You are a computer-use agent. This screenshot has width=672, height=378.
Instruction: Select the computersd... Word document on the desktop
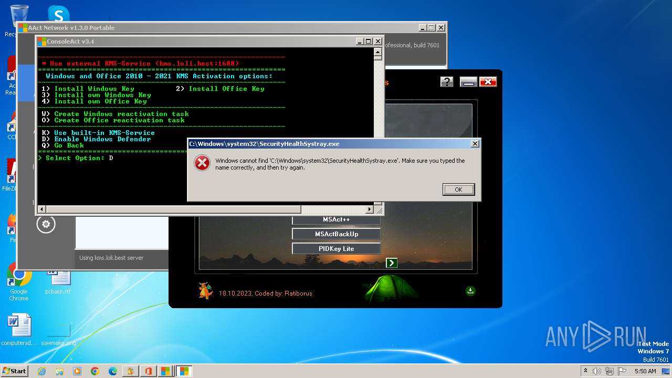pyautogui.click(x=19, y=330)
